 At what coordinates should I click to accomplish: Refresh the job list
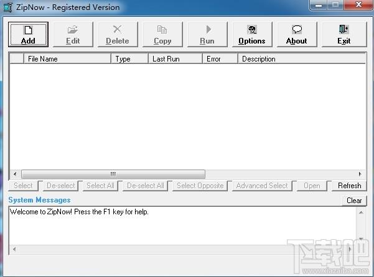pos(350,186)
